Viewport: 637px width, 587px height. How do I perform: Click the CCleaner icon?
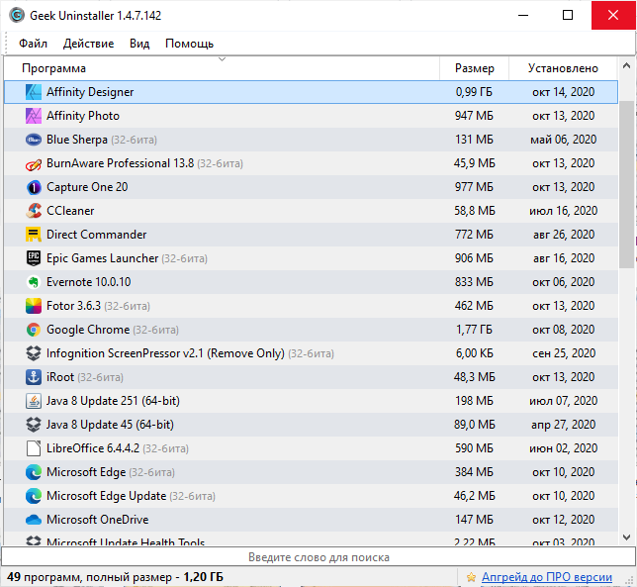click(34, 211)
